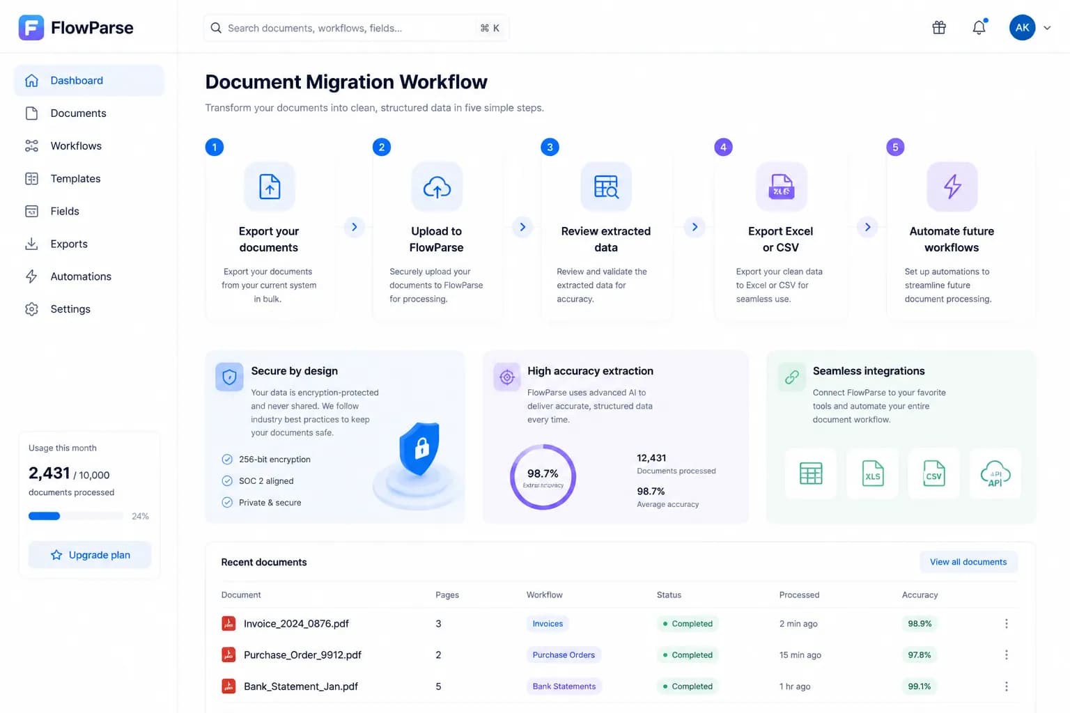Screen dimensions: 1070x713
Task: Click chevron after Export Excel or CSV step
Action: [x=867, y=227]
